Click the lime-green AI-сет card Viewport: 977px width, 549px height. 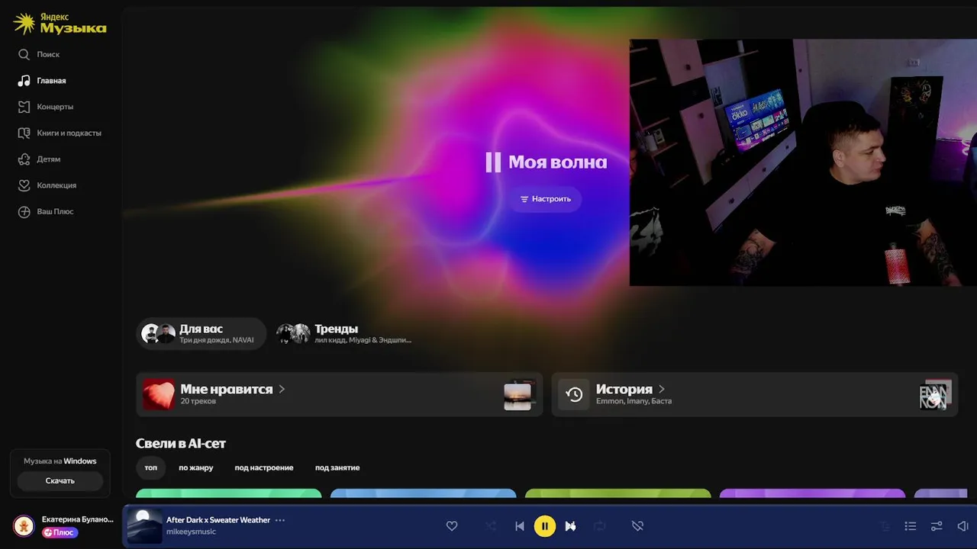(618, 493)
